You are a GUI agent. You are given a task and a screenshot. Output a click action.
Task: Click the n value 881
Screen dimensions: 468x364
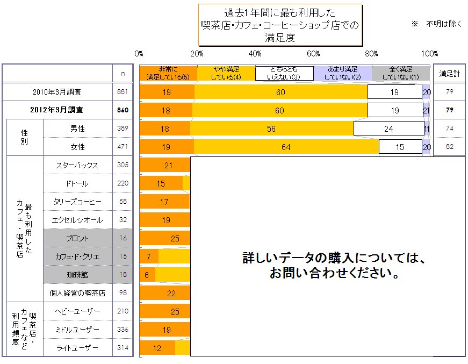(123, 91)
